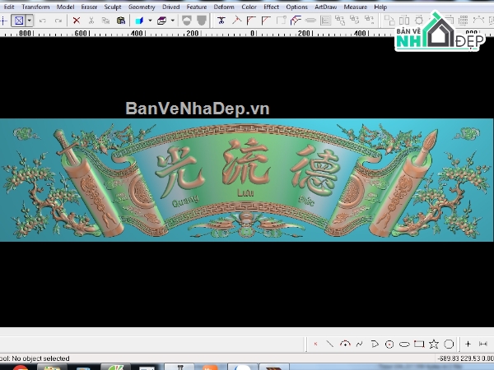Image resolution: width=494 pixels, height=370 pixels.
Task: Expand the selection tool dropdown arrow
Action: point(30,21)
